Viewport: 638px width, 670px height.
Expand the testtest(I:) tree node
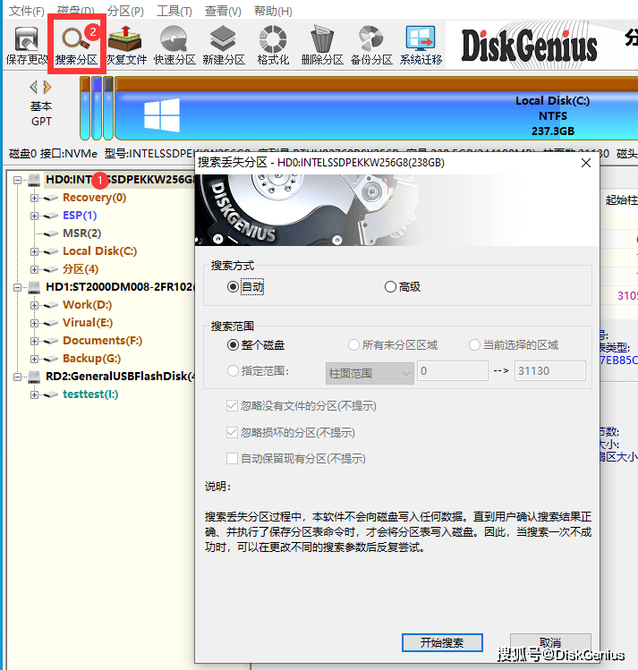click(x=34, y=394)
